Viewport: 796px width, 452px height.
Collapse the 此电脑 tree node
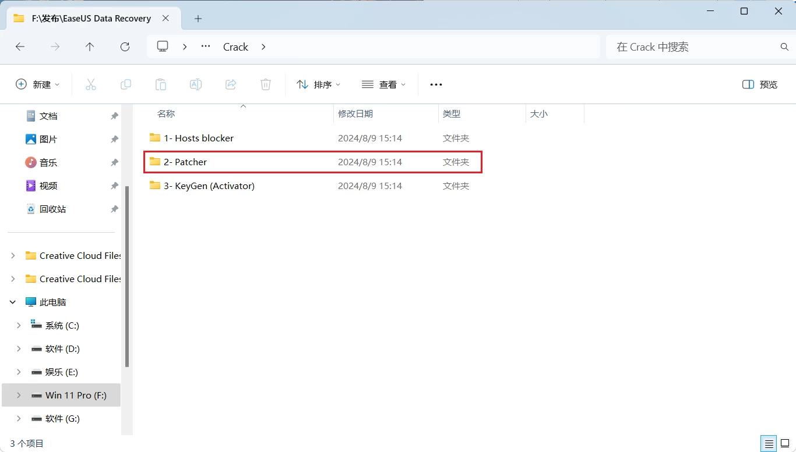[13, 302]
